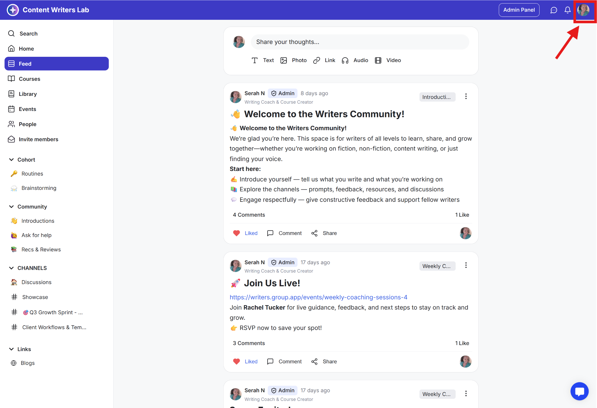Click the profile avatar in top bar

(583, 10)
